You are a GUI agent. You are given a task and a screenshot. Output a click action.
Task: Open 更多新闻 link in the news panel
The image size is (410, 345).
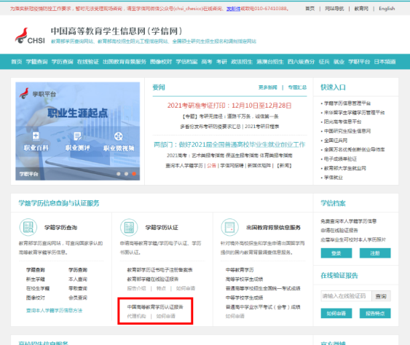pyautogui.click(x=268, y=87)
